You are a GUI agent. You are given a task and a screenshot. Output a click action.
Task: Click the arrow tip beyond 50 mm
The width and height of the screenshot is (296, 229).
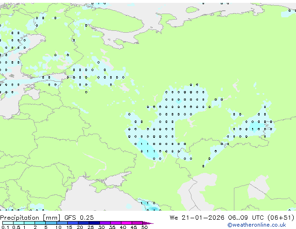[148, 223]
